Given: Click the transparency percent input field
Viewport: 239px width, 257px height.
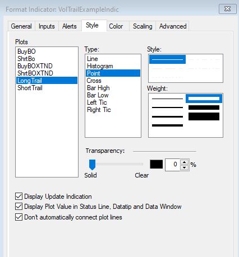Looking at the screenshot, I should pos(172,165).
